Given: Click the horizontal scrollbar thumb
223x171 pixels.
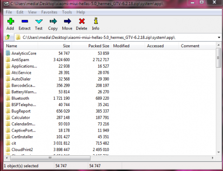Looking at the screenshot, I should tap(50, 158).
